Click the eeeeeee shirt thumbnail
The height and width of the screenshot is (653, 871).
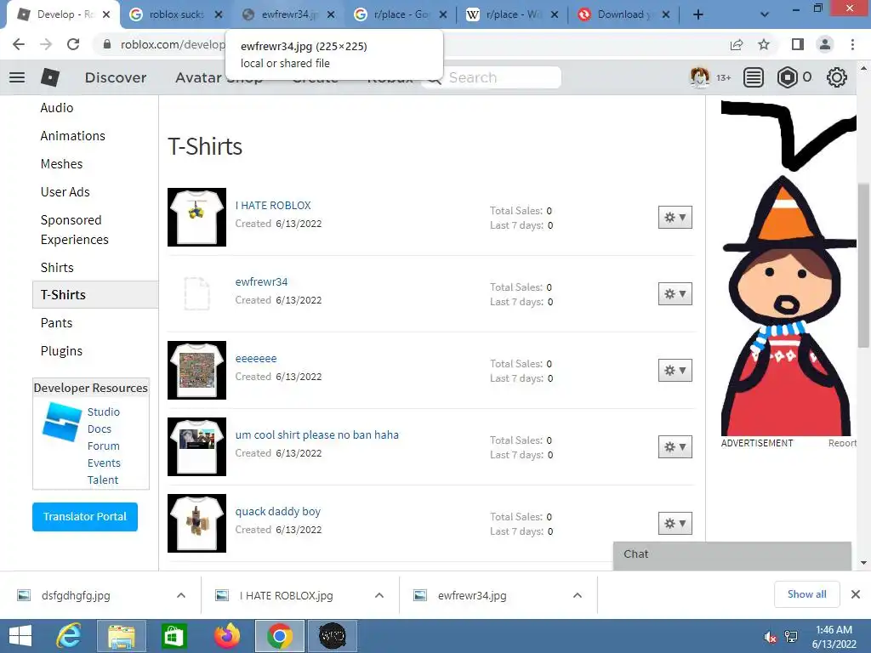(196, 371)
